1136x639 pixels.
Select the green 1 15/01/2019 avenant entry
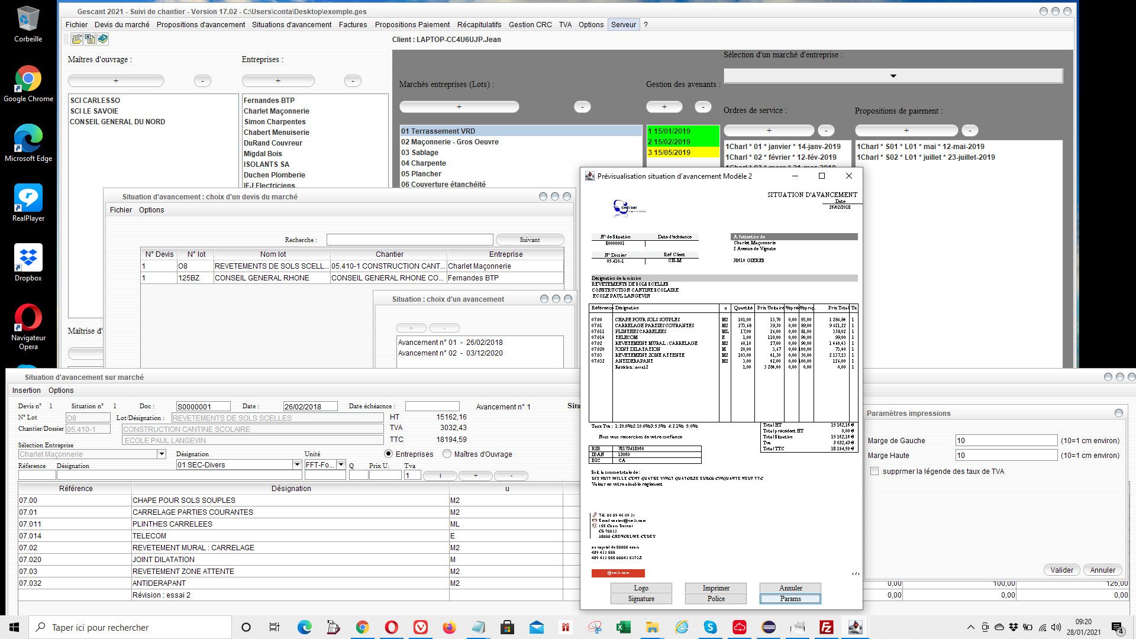pyautogui.click(x=683, y=131)
